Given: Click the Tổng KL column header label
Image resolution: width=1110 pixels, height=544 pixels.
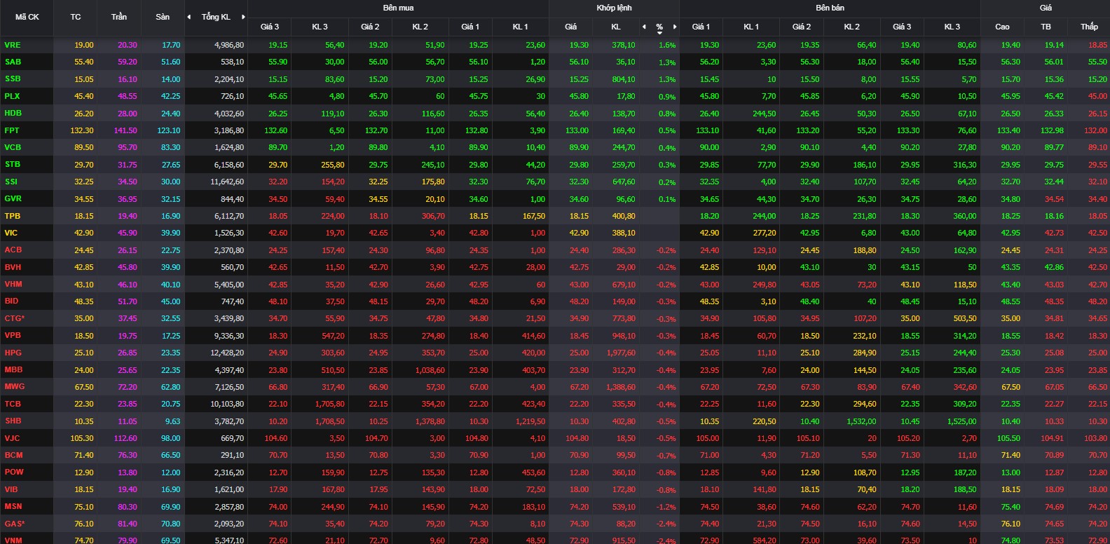Looking at the screenshot, I should (216, 17).
